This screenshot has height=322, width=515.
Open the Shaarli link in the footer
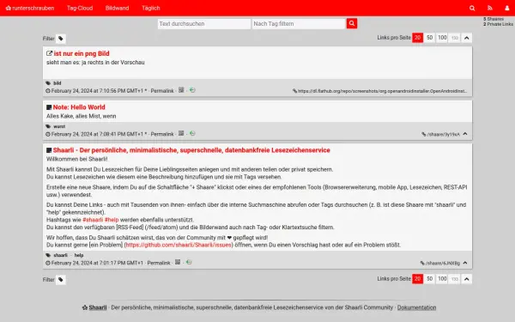click(98, 307)
